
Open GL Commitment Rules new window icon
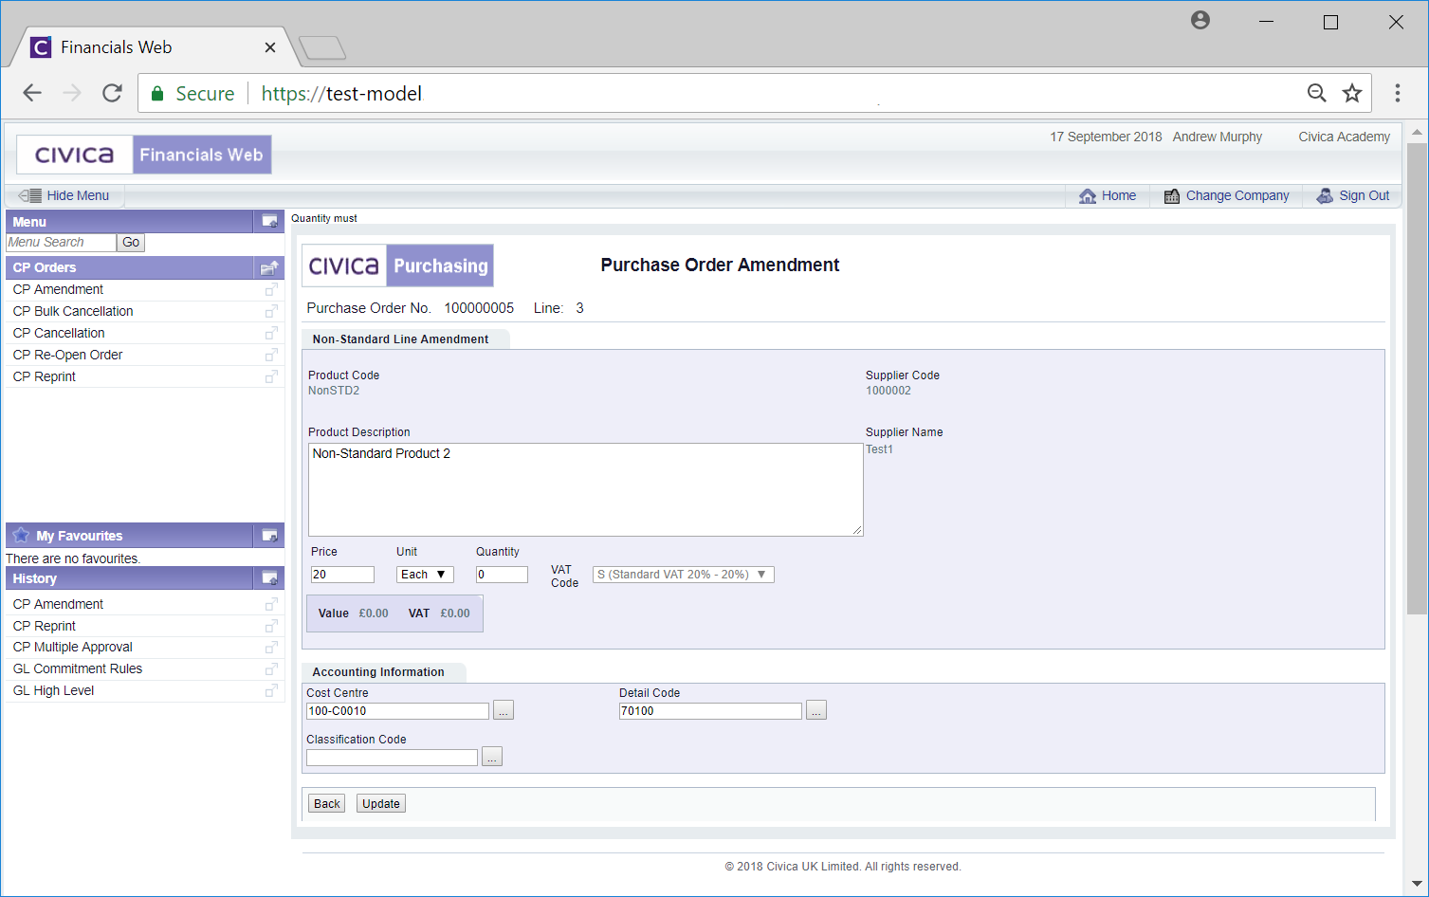point(271,668)
